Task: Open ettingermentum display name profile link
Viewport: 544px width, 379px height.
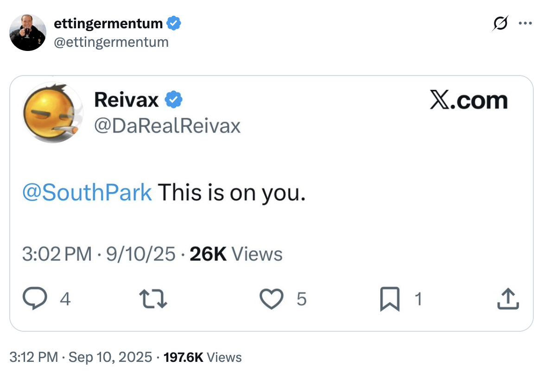Action: (108, 23)
